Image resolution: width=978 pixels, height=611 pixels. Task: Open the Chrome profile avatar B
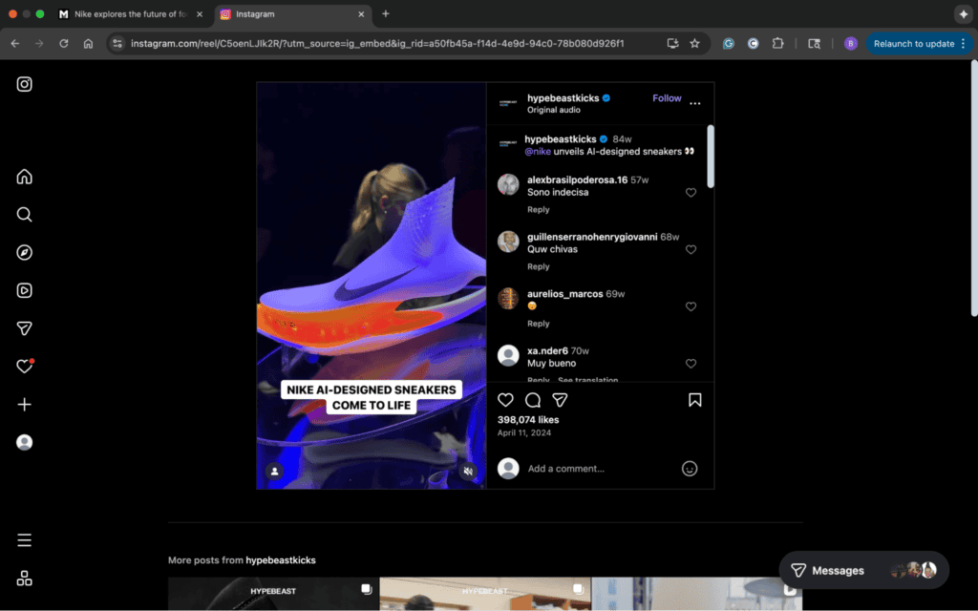tap(850, 44)
